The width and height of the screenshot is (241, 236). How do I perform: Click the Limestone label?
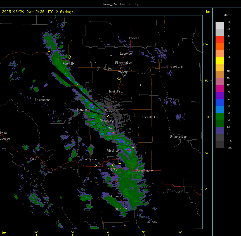pyautogui.click(x=43, y=100)
